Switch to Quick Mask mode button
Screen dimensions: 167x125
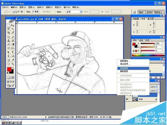coord(13,77)
